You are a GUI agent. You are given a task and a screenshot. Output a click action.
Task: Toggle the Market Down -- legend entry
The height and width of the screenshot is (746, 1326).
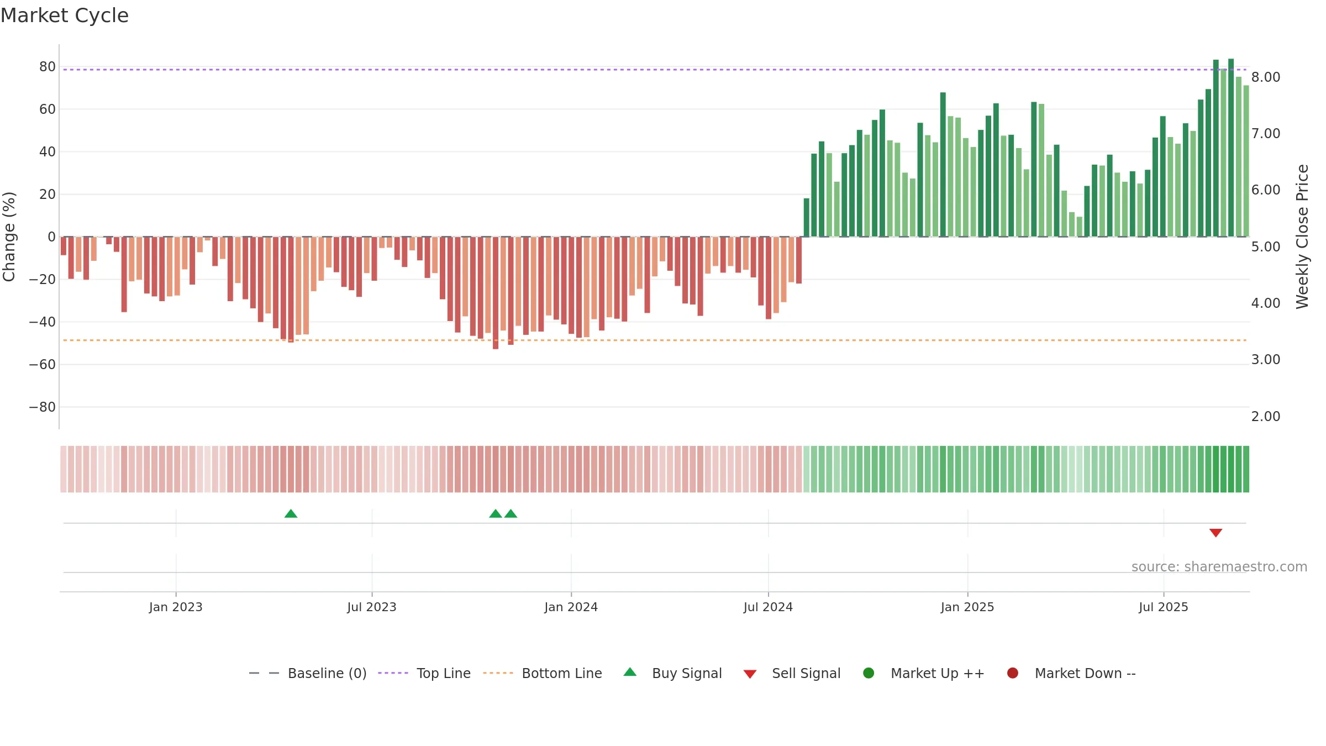coord(1071,673)
